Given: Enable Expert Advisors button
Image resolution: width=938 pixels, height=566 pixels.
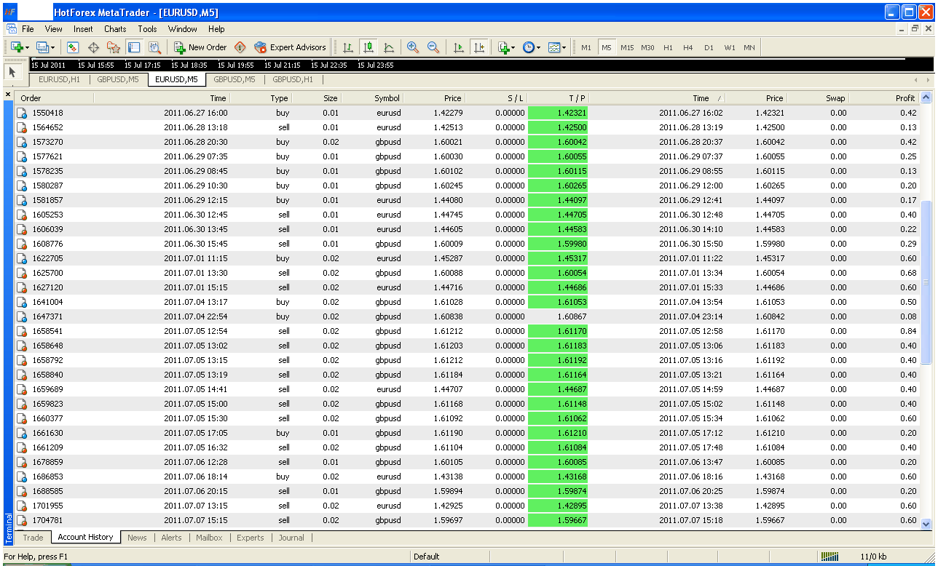Looking at the screenshot, I should coord(290,47).
